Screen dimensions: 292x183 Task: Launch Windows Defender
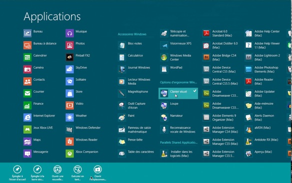pyautogui.click(x=83, y=130)
